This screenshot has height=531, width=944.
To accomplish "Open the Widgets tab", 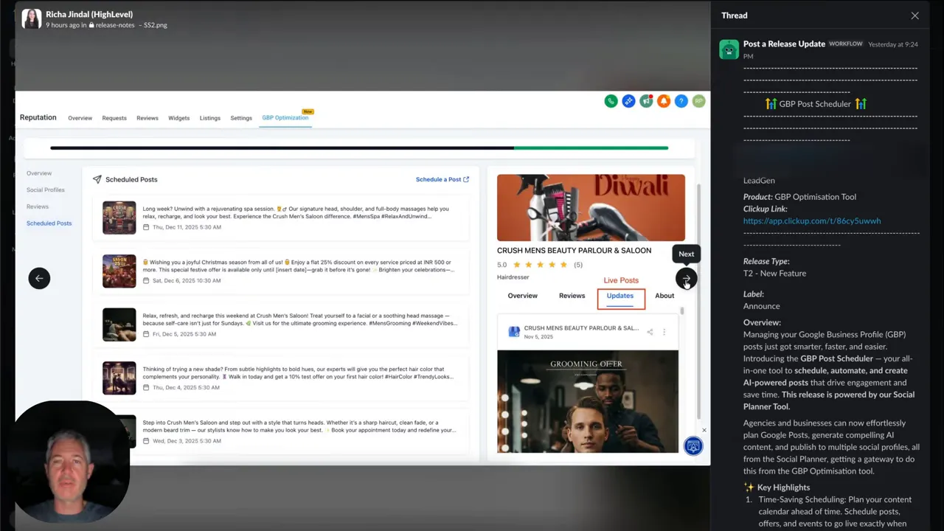I will 179,118.
